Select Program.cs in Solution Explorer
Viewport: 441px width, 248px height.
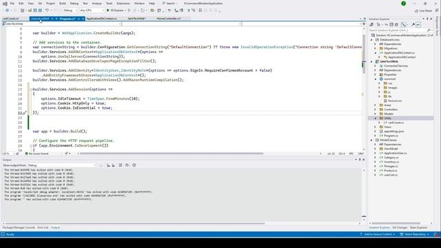pos(391,136)
